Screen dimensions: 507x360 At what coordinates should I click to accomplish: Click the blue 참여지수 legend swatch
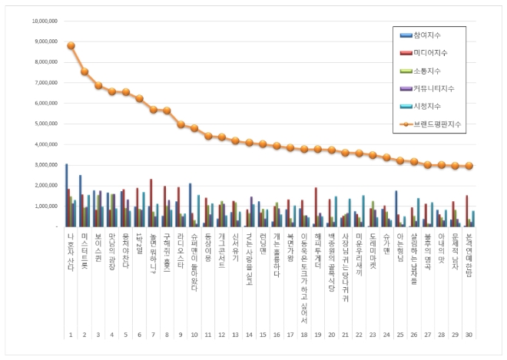(x=406, y=36)
